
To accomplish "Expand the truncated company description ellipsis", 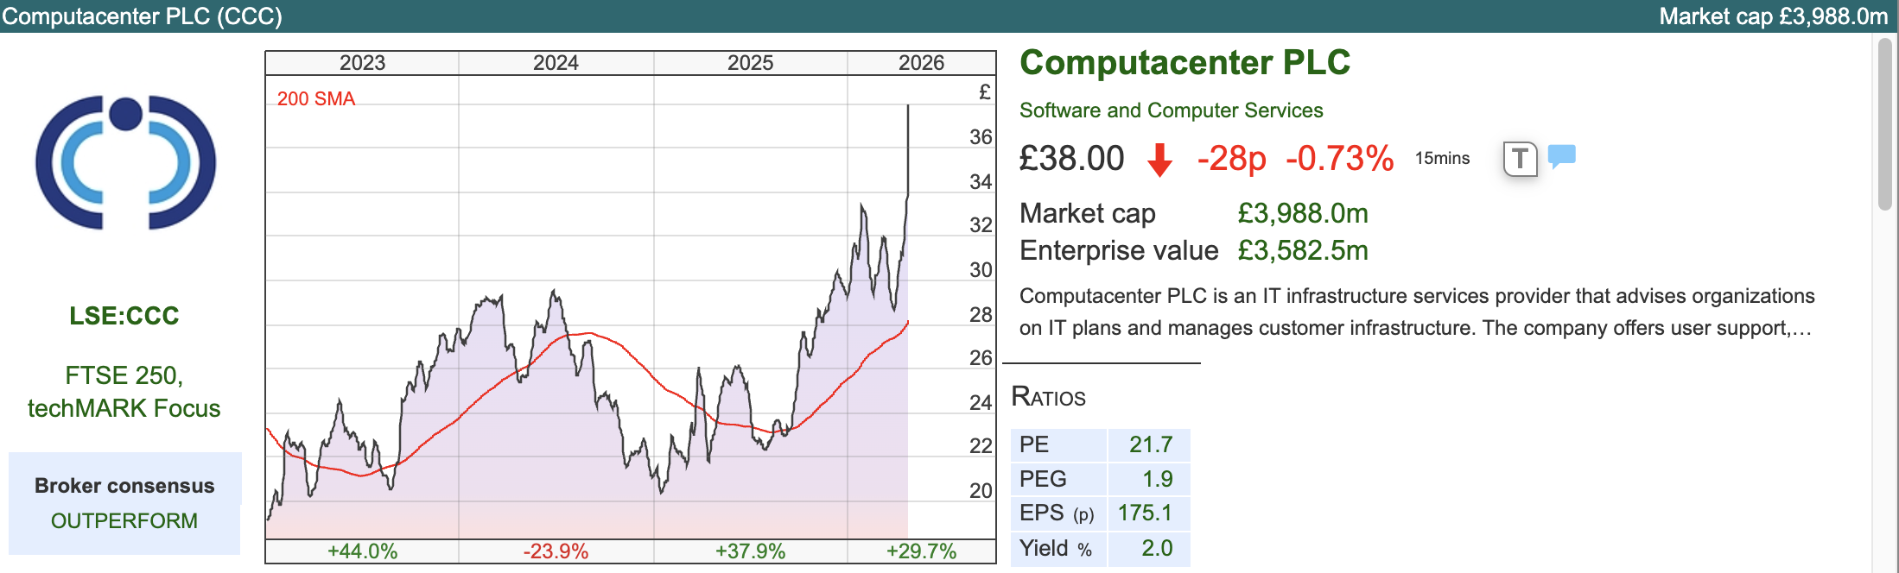I will 1801,329.
